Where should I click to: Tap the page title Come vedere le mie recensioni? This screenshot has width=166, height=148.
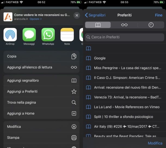pyautogui.click(x=42, y=15)
